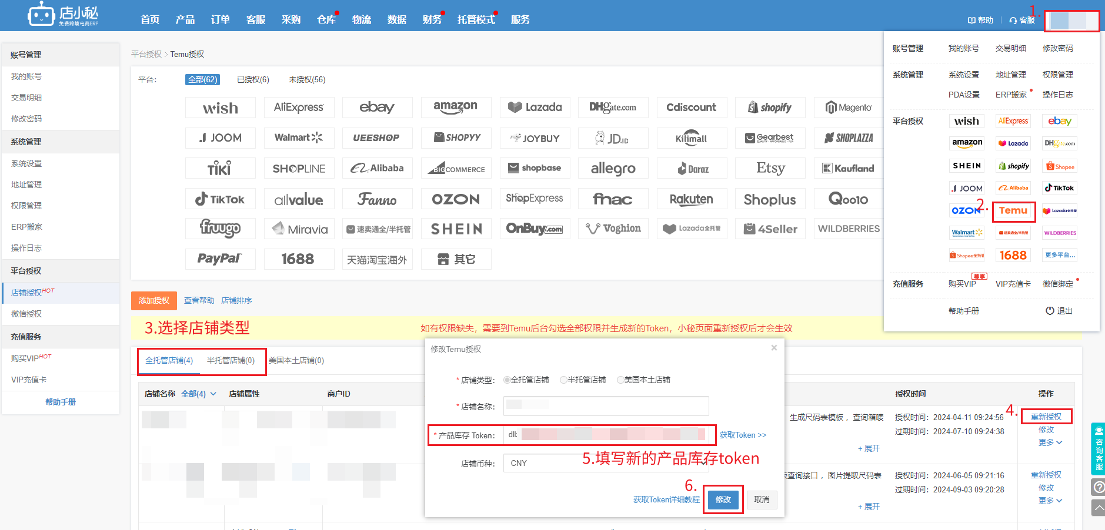Select the Rakuten platform tile
Image resolution: width=1105 pixels, height=530 pixels.
pos(692,199)
